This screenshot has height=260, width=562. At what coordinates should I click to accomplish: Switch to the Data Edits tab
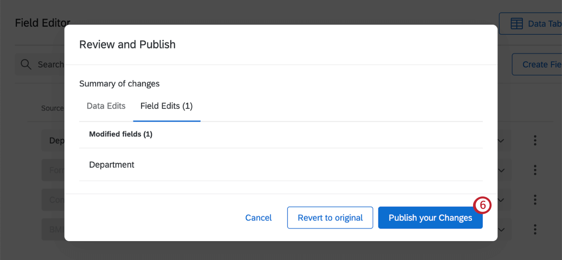tap(106, 106)
